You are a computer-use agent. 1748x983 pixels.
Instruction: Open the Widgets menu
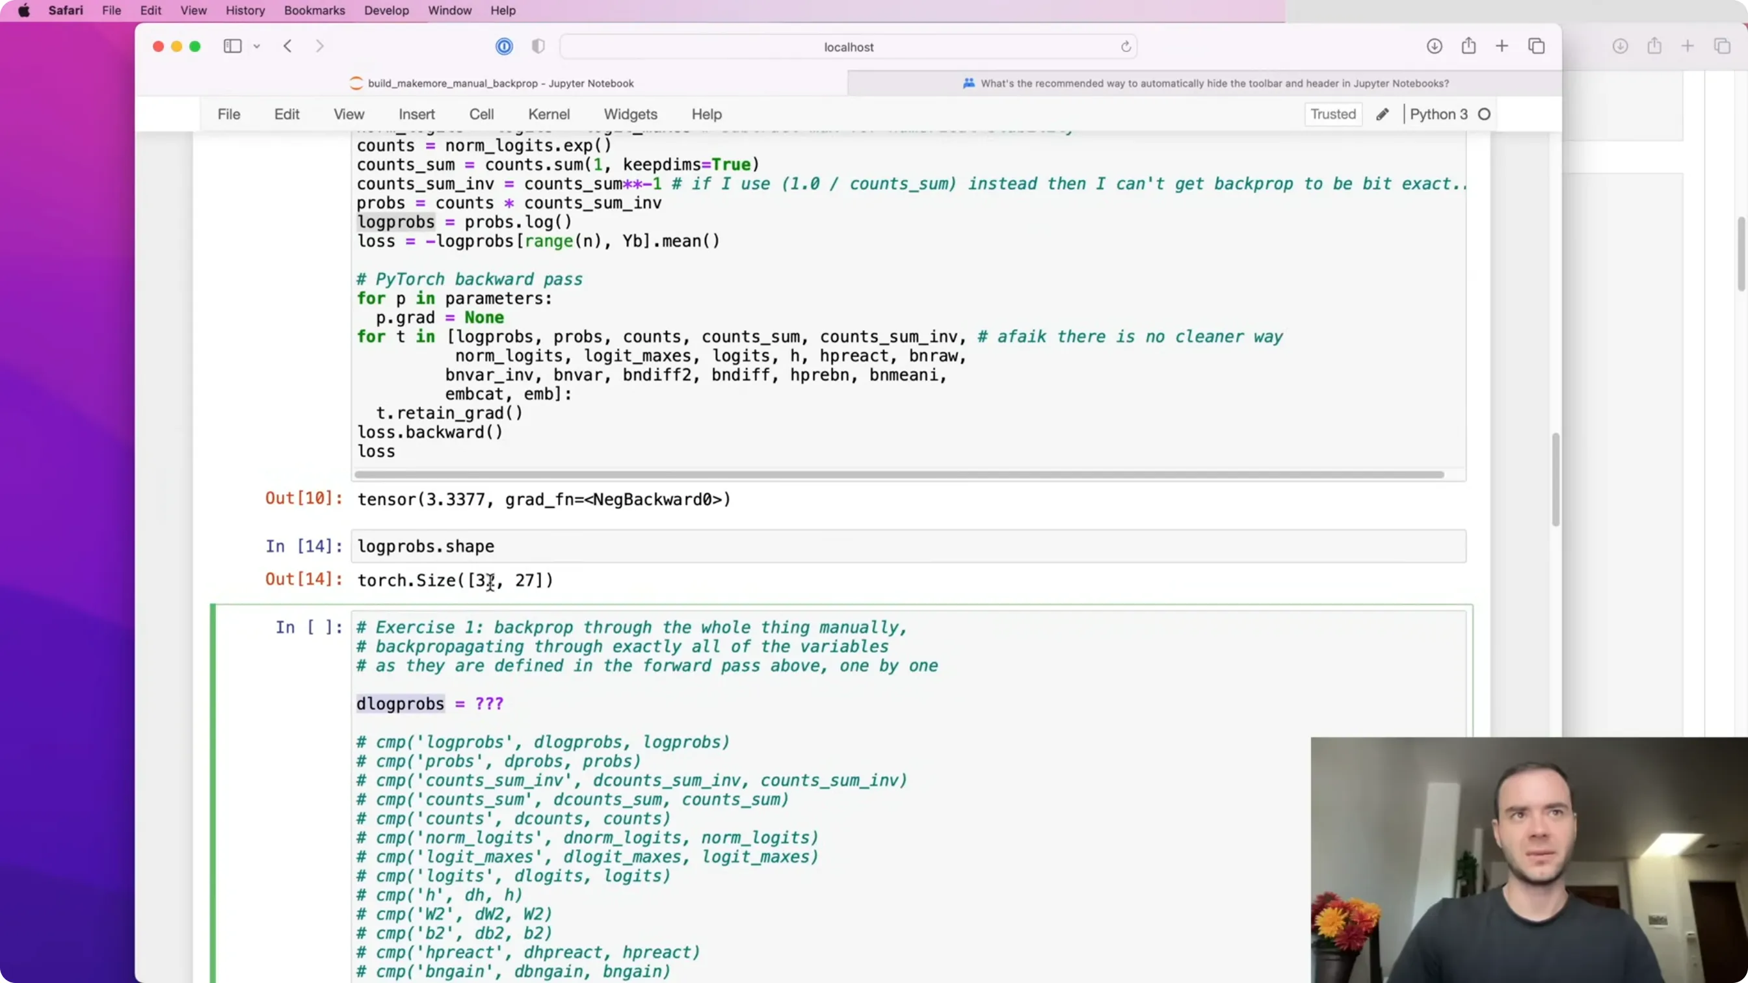[x=629, y=114]
